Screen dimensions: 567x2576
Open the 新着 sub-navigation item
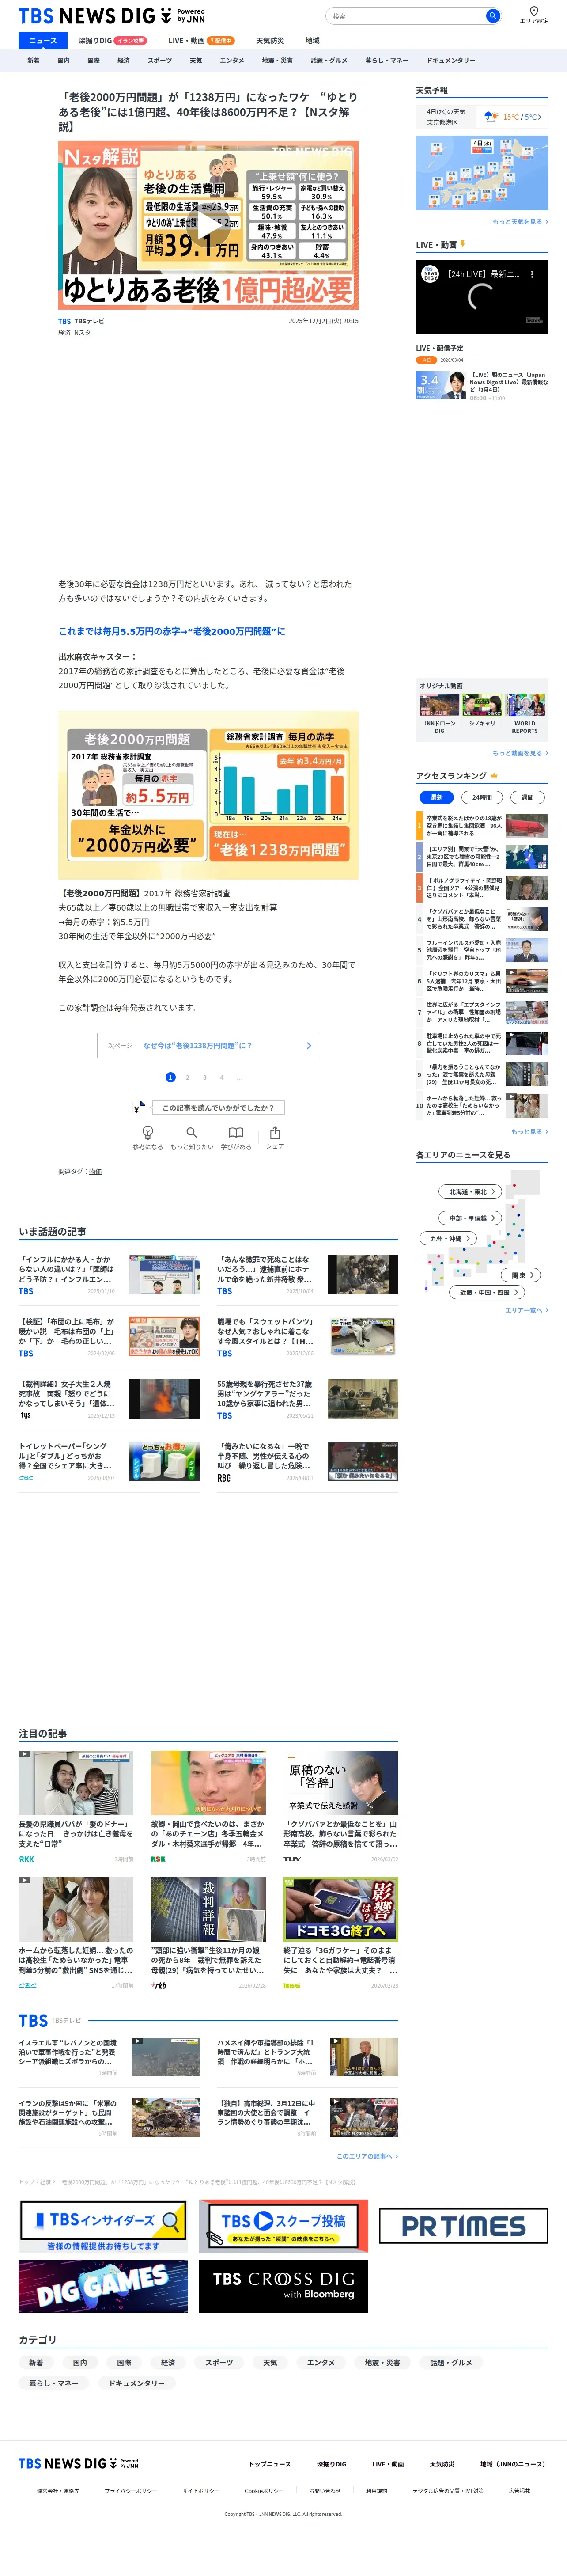[33, 60]
